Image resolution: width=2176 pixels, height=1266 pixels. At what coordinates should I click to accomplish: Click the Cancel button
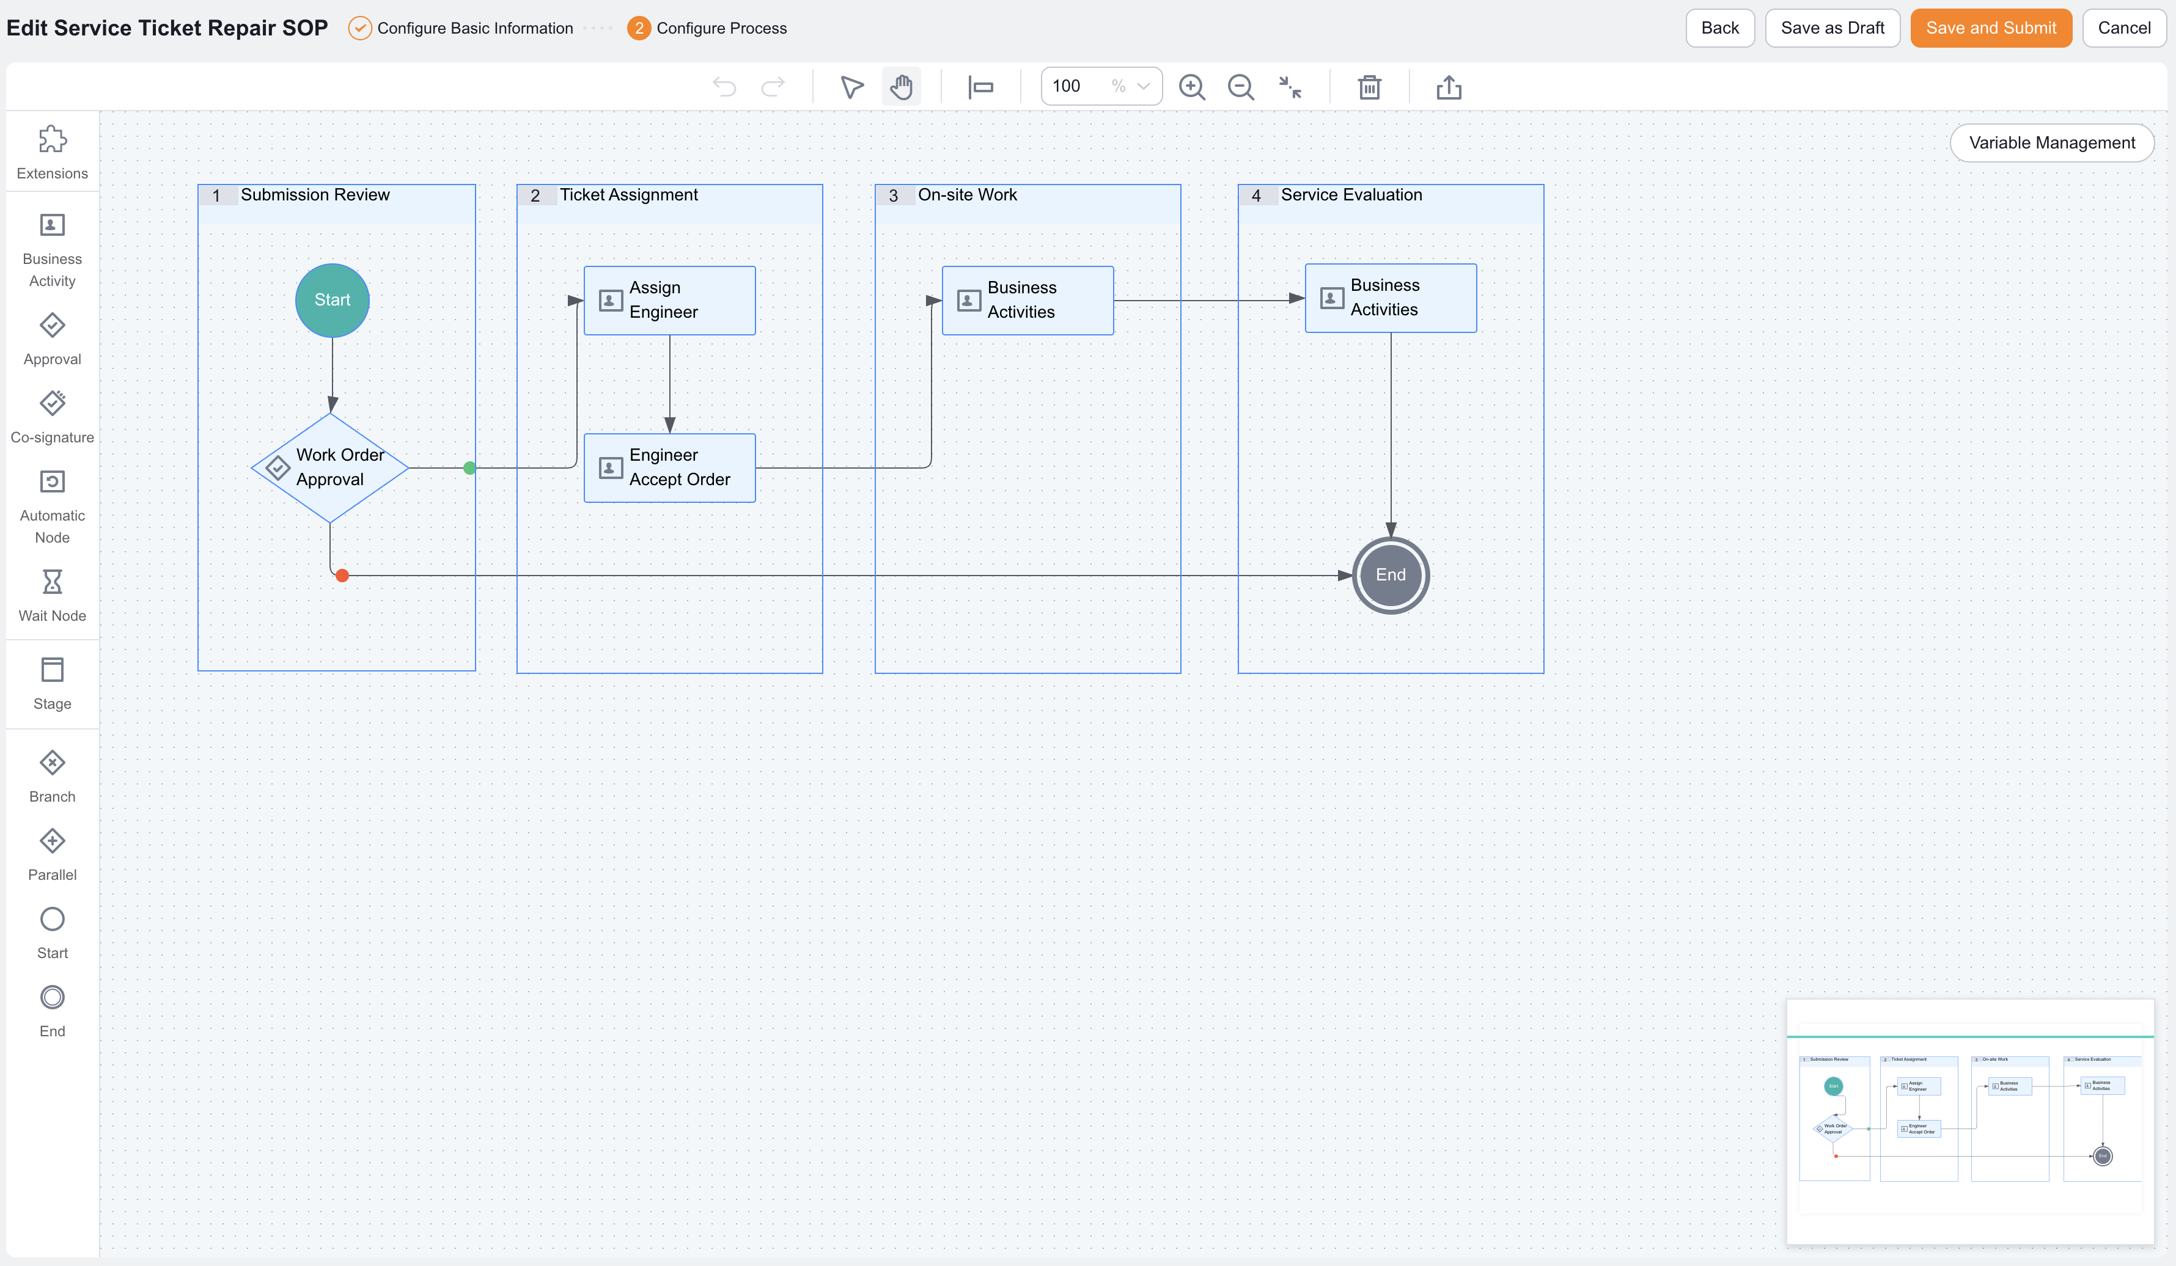click(2124, 27)
